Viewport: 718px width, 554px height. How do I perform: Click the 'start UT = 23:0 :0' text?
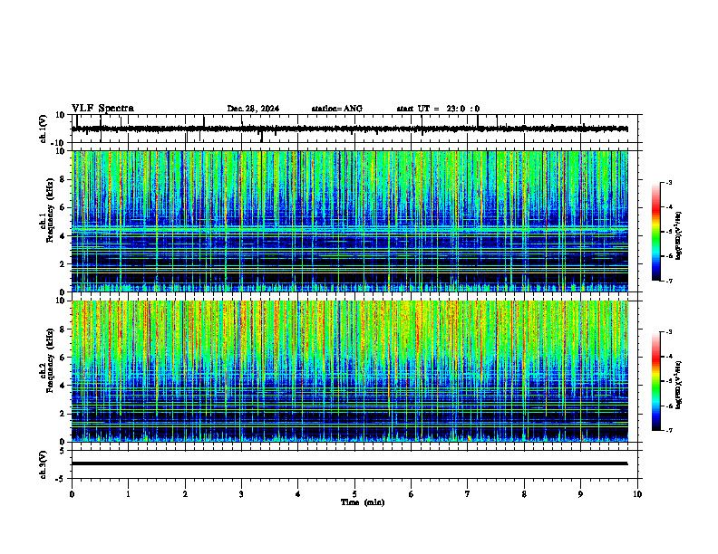438,109
